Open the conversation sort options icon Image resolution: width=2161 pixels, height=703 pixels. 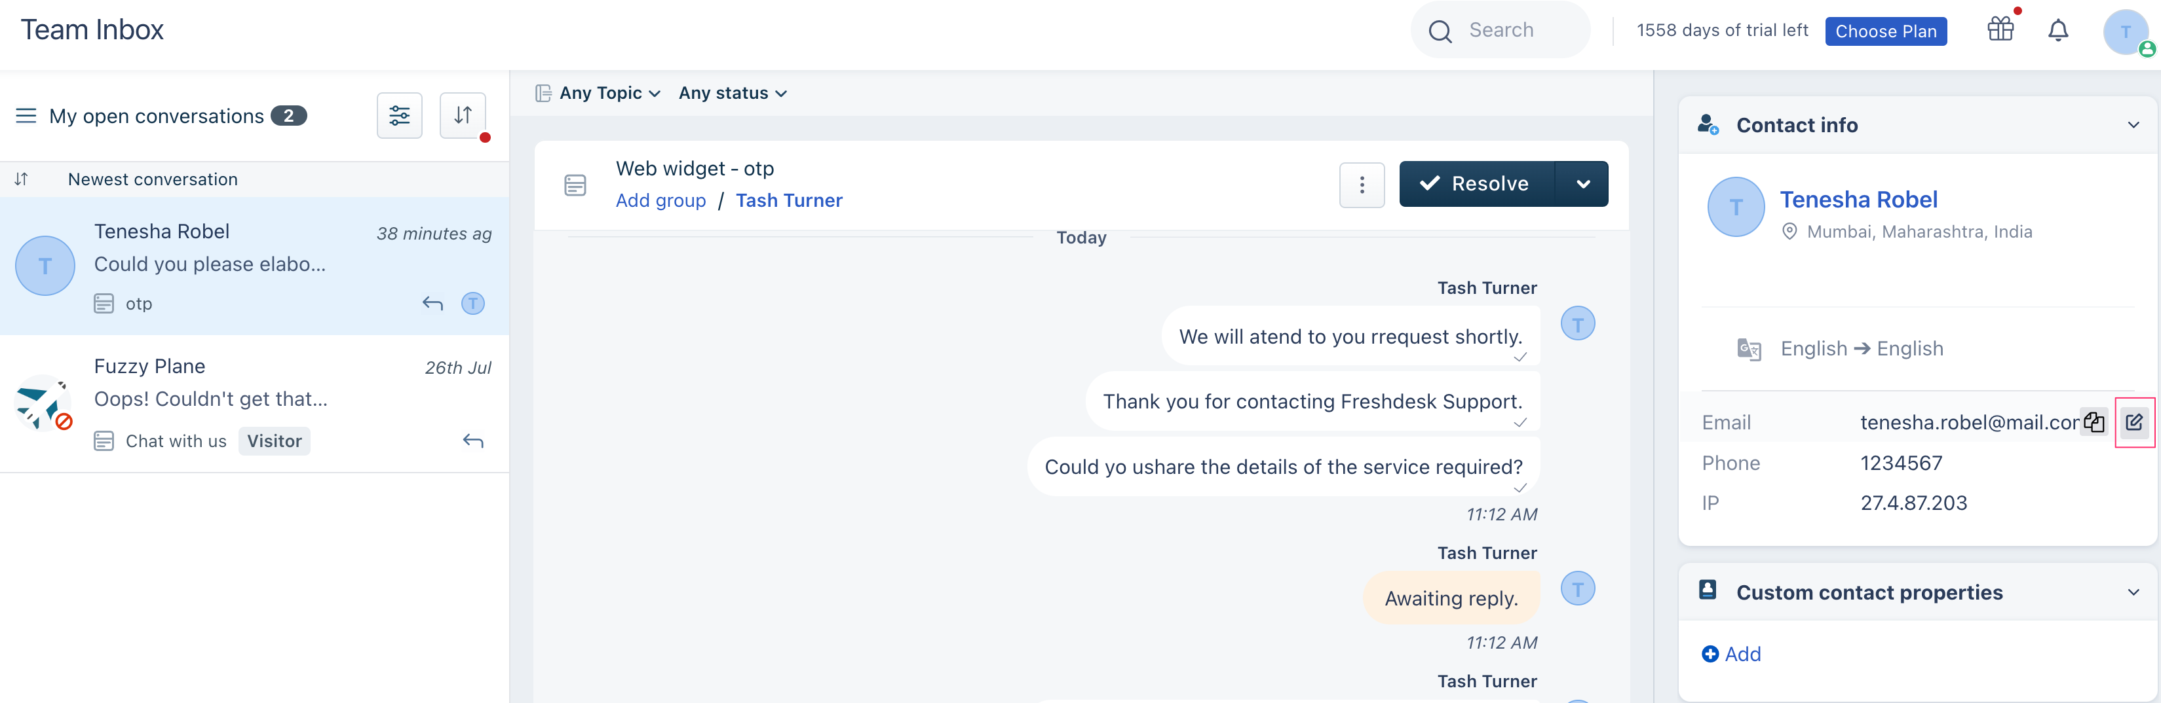(463, 116)
